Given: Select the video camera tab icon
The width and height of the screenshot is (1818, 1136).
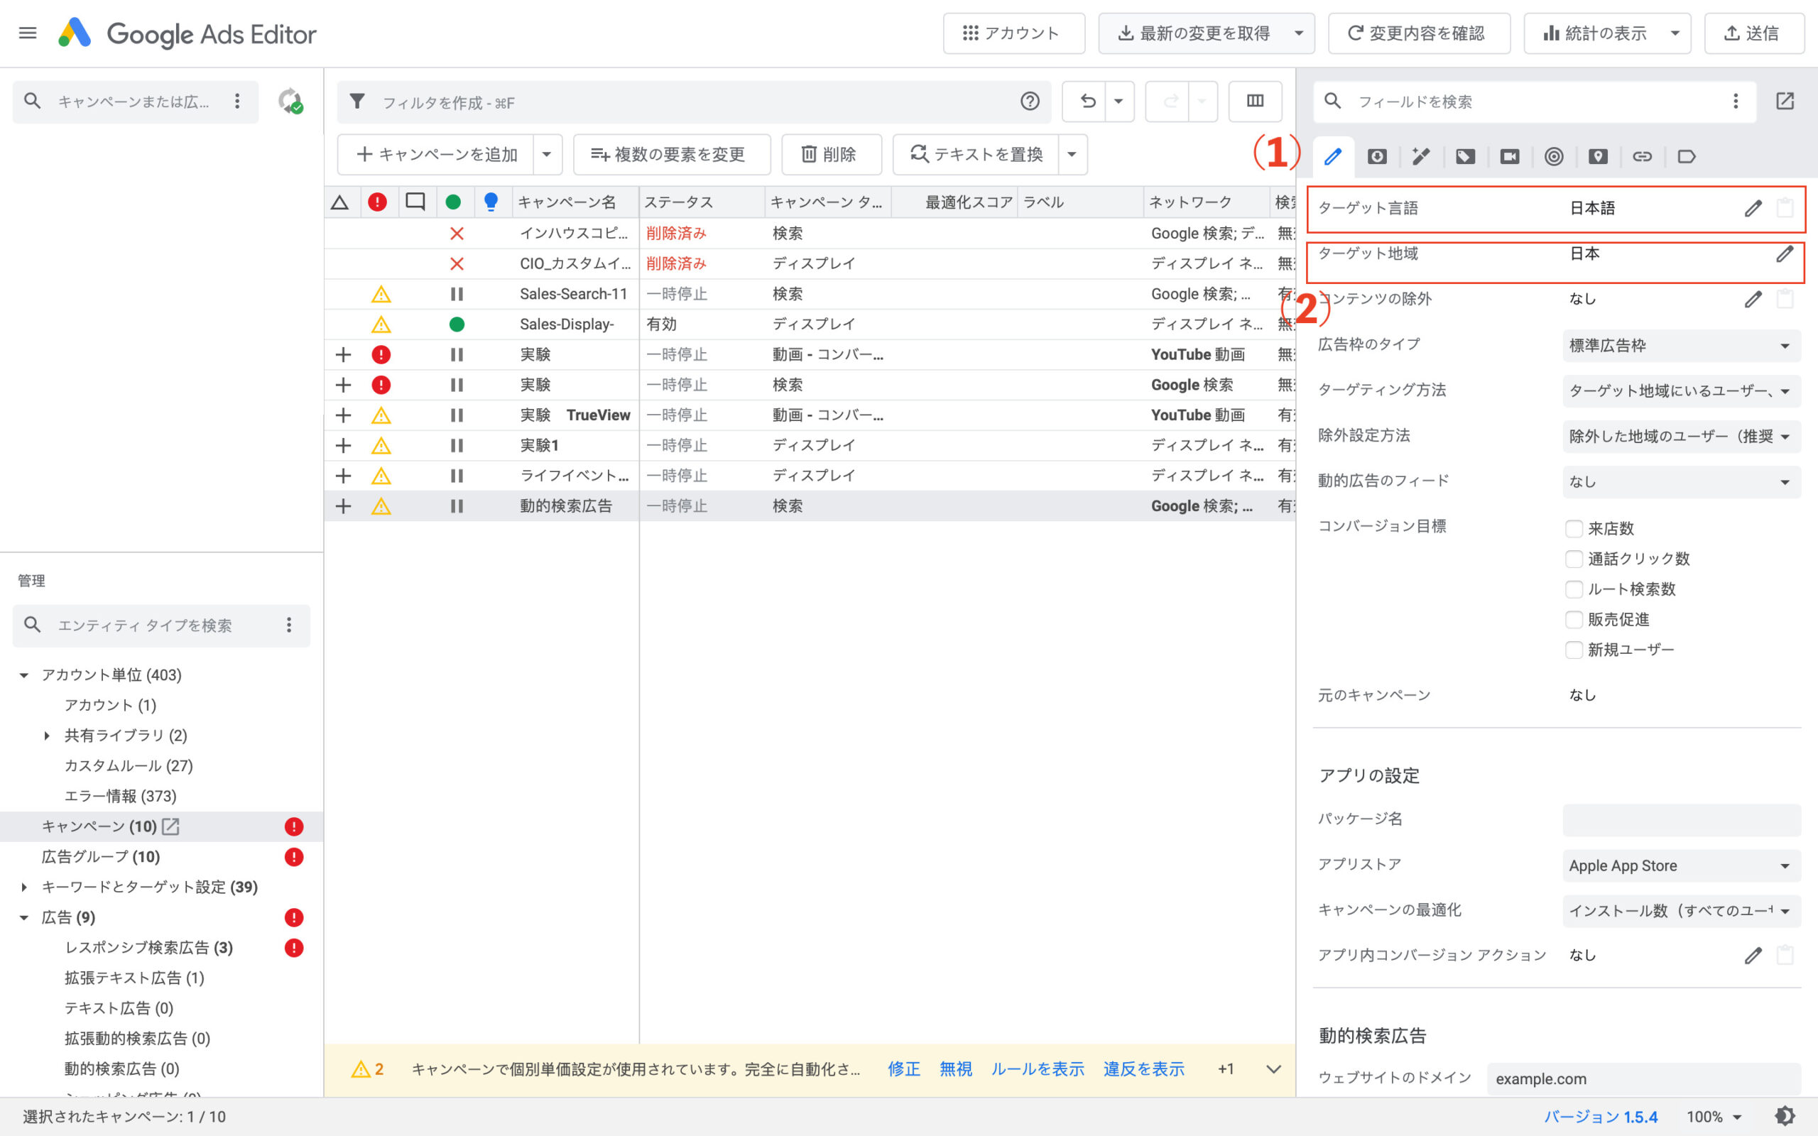Looking at the screenshot, I should 1509,156.
